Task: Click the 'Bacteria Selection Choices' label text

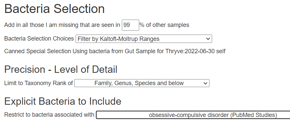Action: pos(39,39)
